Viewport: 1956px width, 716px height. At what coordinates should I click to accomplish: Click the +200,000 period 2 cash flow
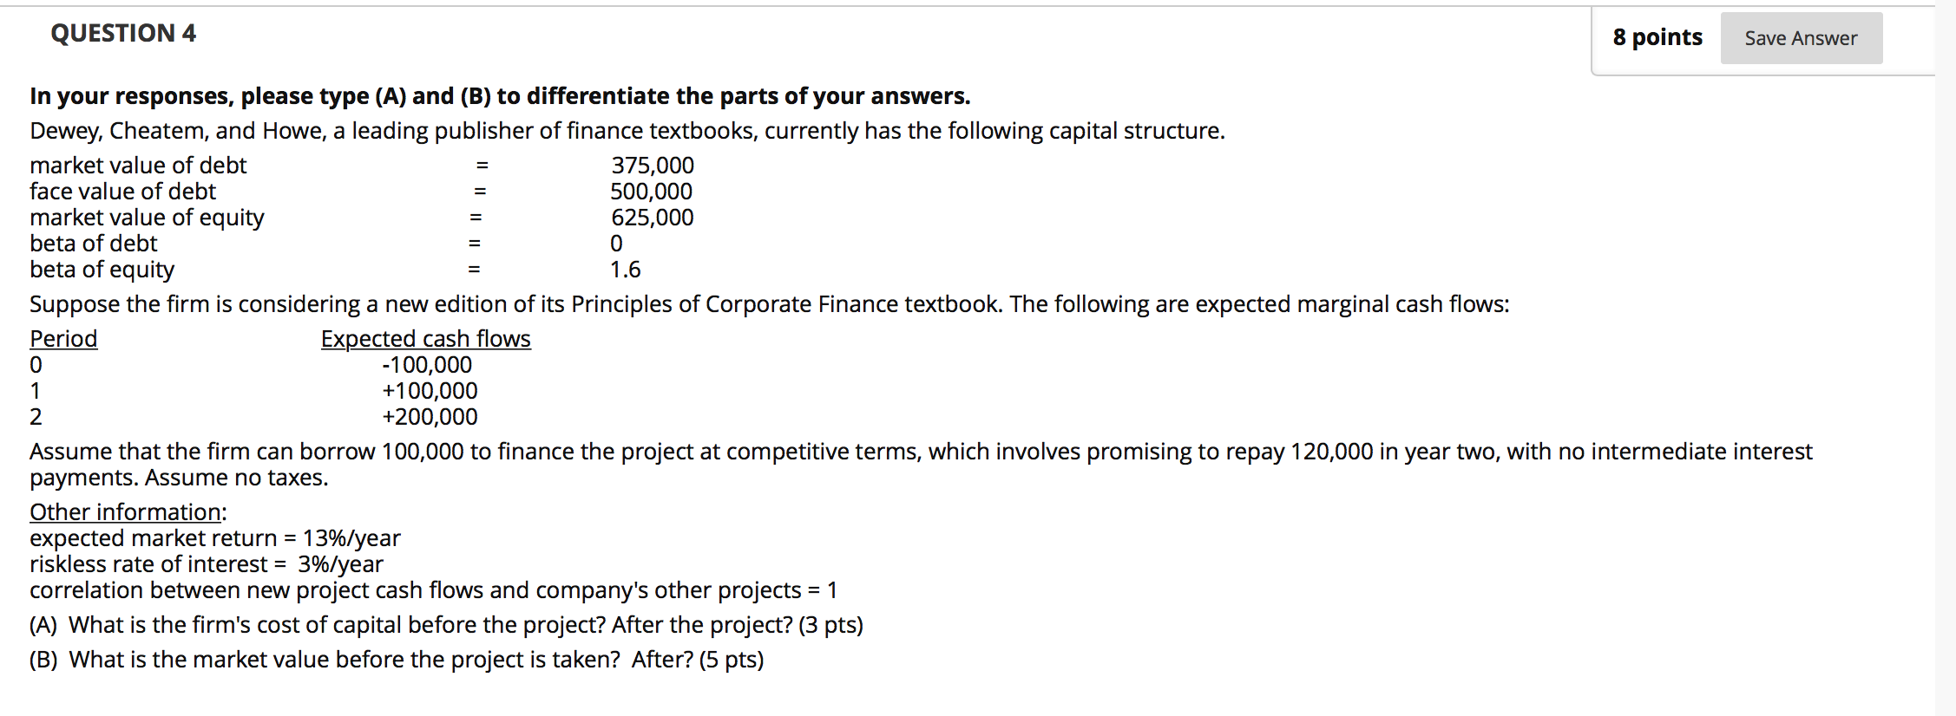pos(428,417)
